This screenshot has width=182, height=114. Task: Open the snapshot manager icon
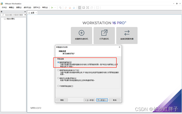pos(74,8)
